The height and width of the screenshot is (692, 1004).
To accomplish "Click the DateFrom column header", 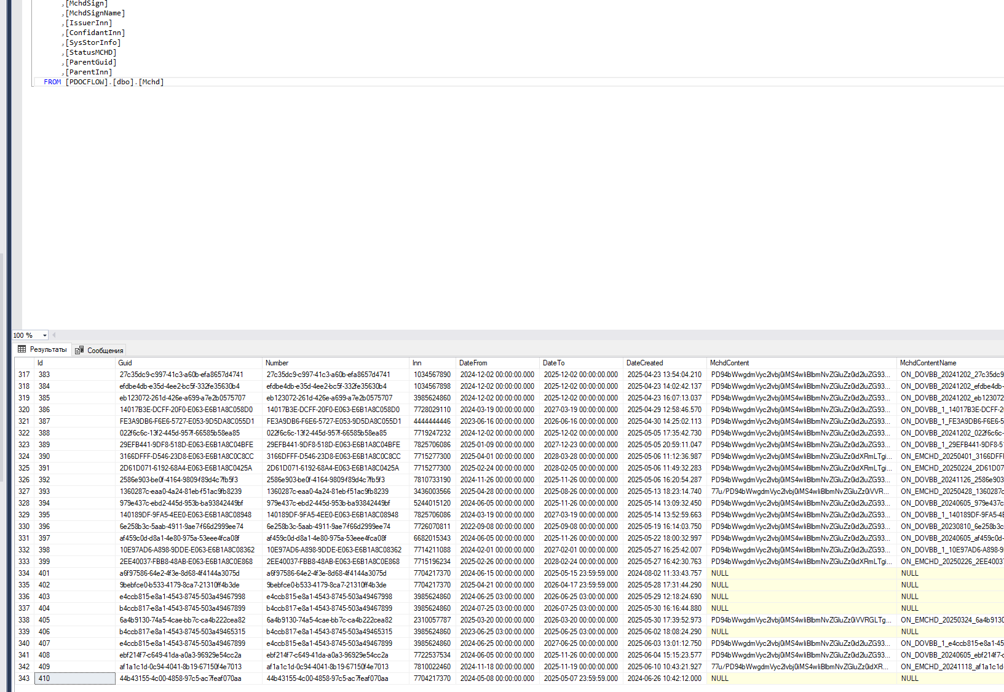I will coord(499,363).
